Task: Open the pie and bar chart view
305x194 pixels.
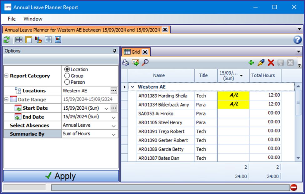Action: coord(38,40)
